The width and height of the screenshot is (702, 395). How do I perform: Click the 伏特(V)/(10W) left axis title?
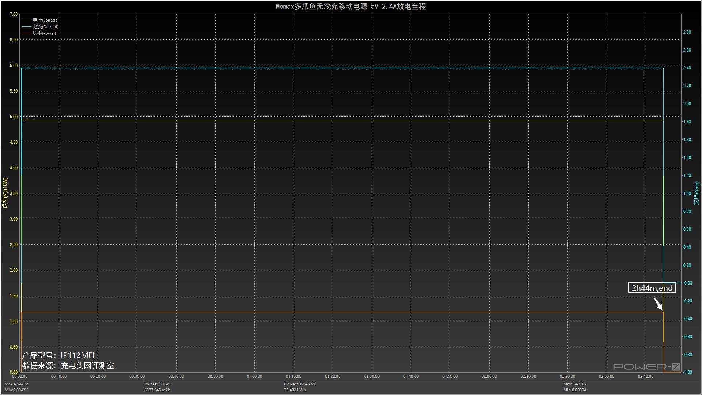tap(5, 193)
